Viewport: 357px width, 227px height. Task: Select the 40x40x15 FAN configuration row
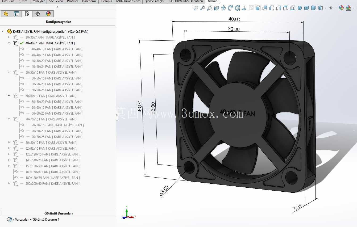tap(57, 55)
